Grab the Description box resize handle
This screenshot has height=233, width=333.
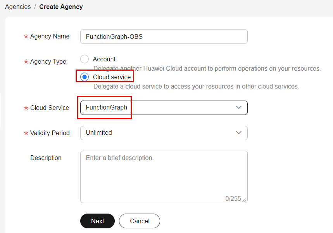click(245, 200)
